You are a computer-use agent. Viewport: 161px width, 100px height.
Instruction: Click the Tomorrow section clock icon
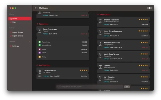tap(37, 24)
